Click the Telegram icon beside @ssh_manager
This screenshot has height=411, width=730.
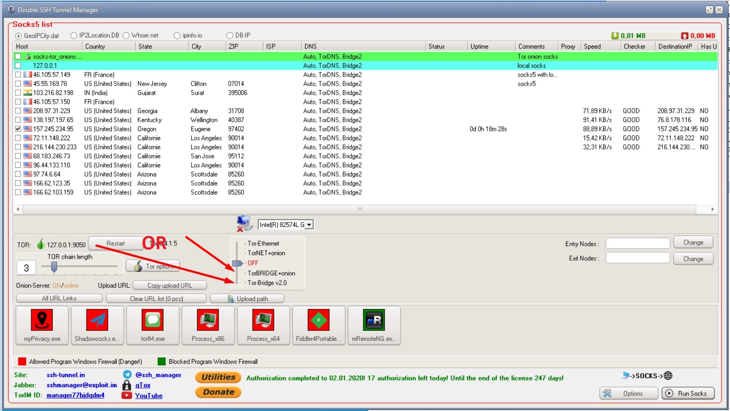(x=127, y=374)
